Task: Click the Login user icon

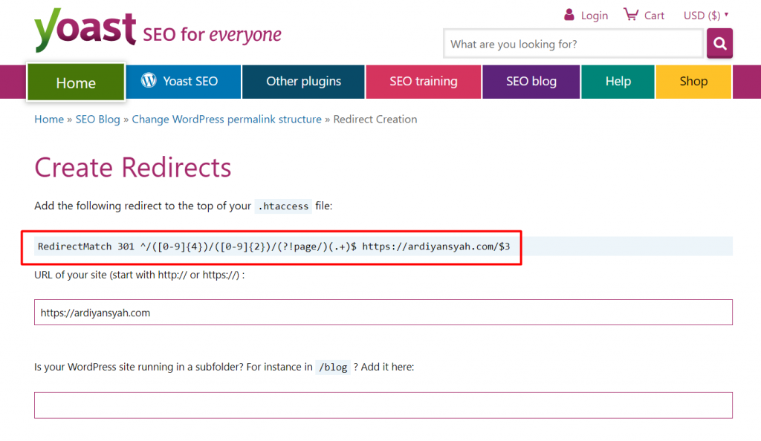Action: pyautogui.click(x=569, y=15)
